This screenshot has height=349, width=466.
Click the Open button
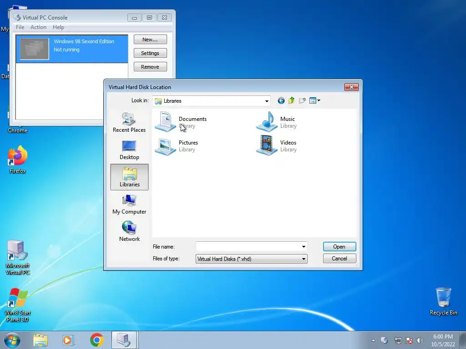pyautogui.click(x=339, y=247)
